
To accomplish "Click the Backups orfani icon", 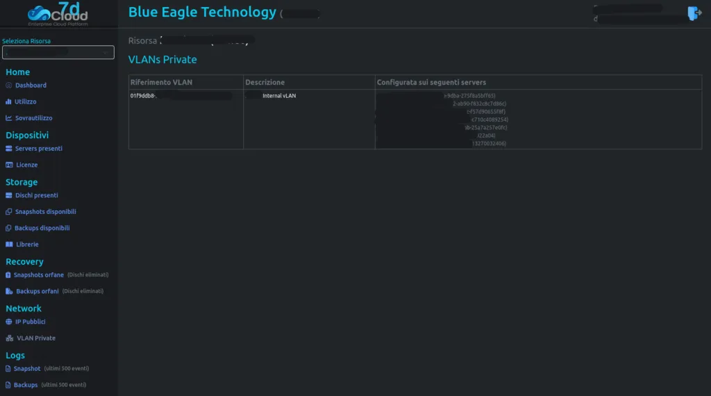I will [x=9, y=291].
